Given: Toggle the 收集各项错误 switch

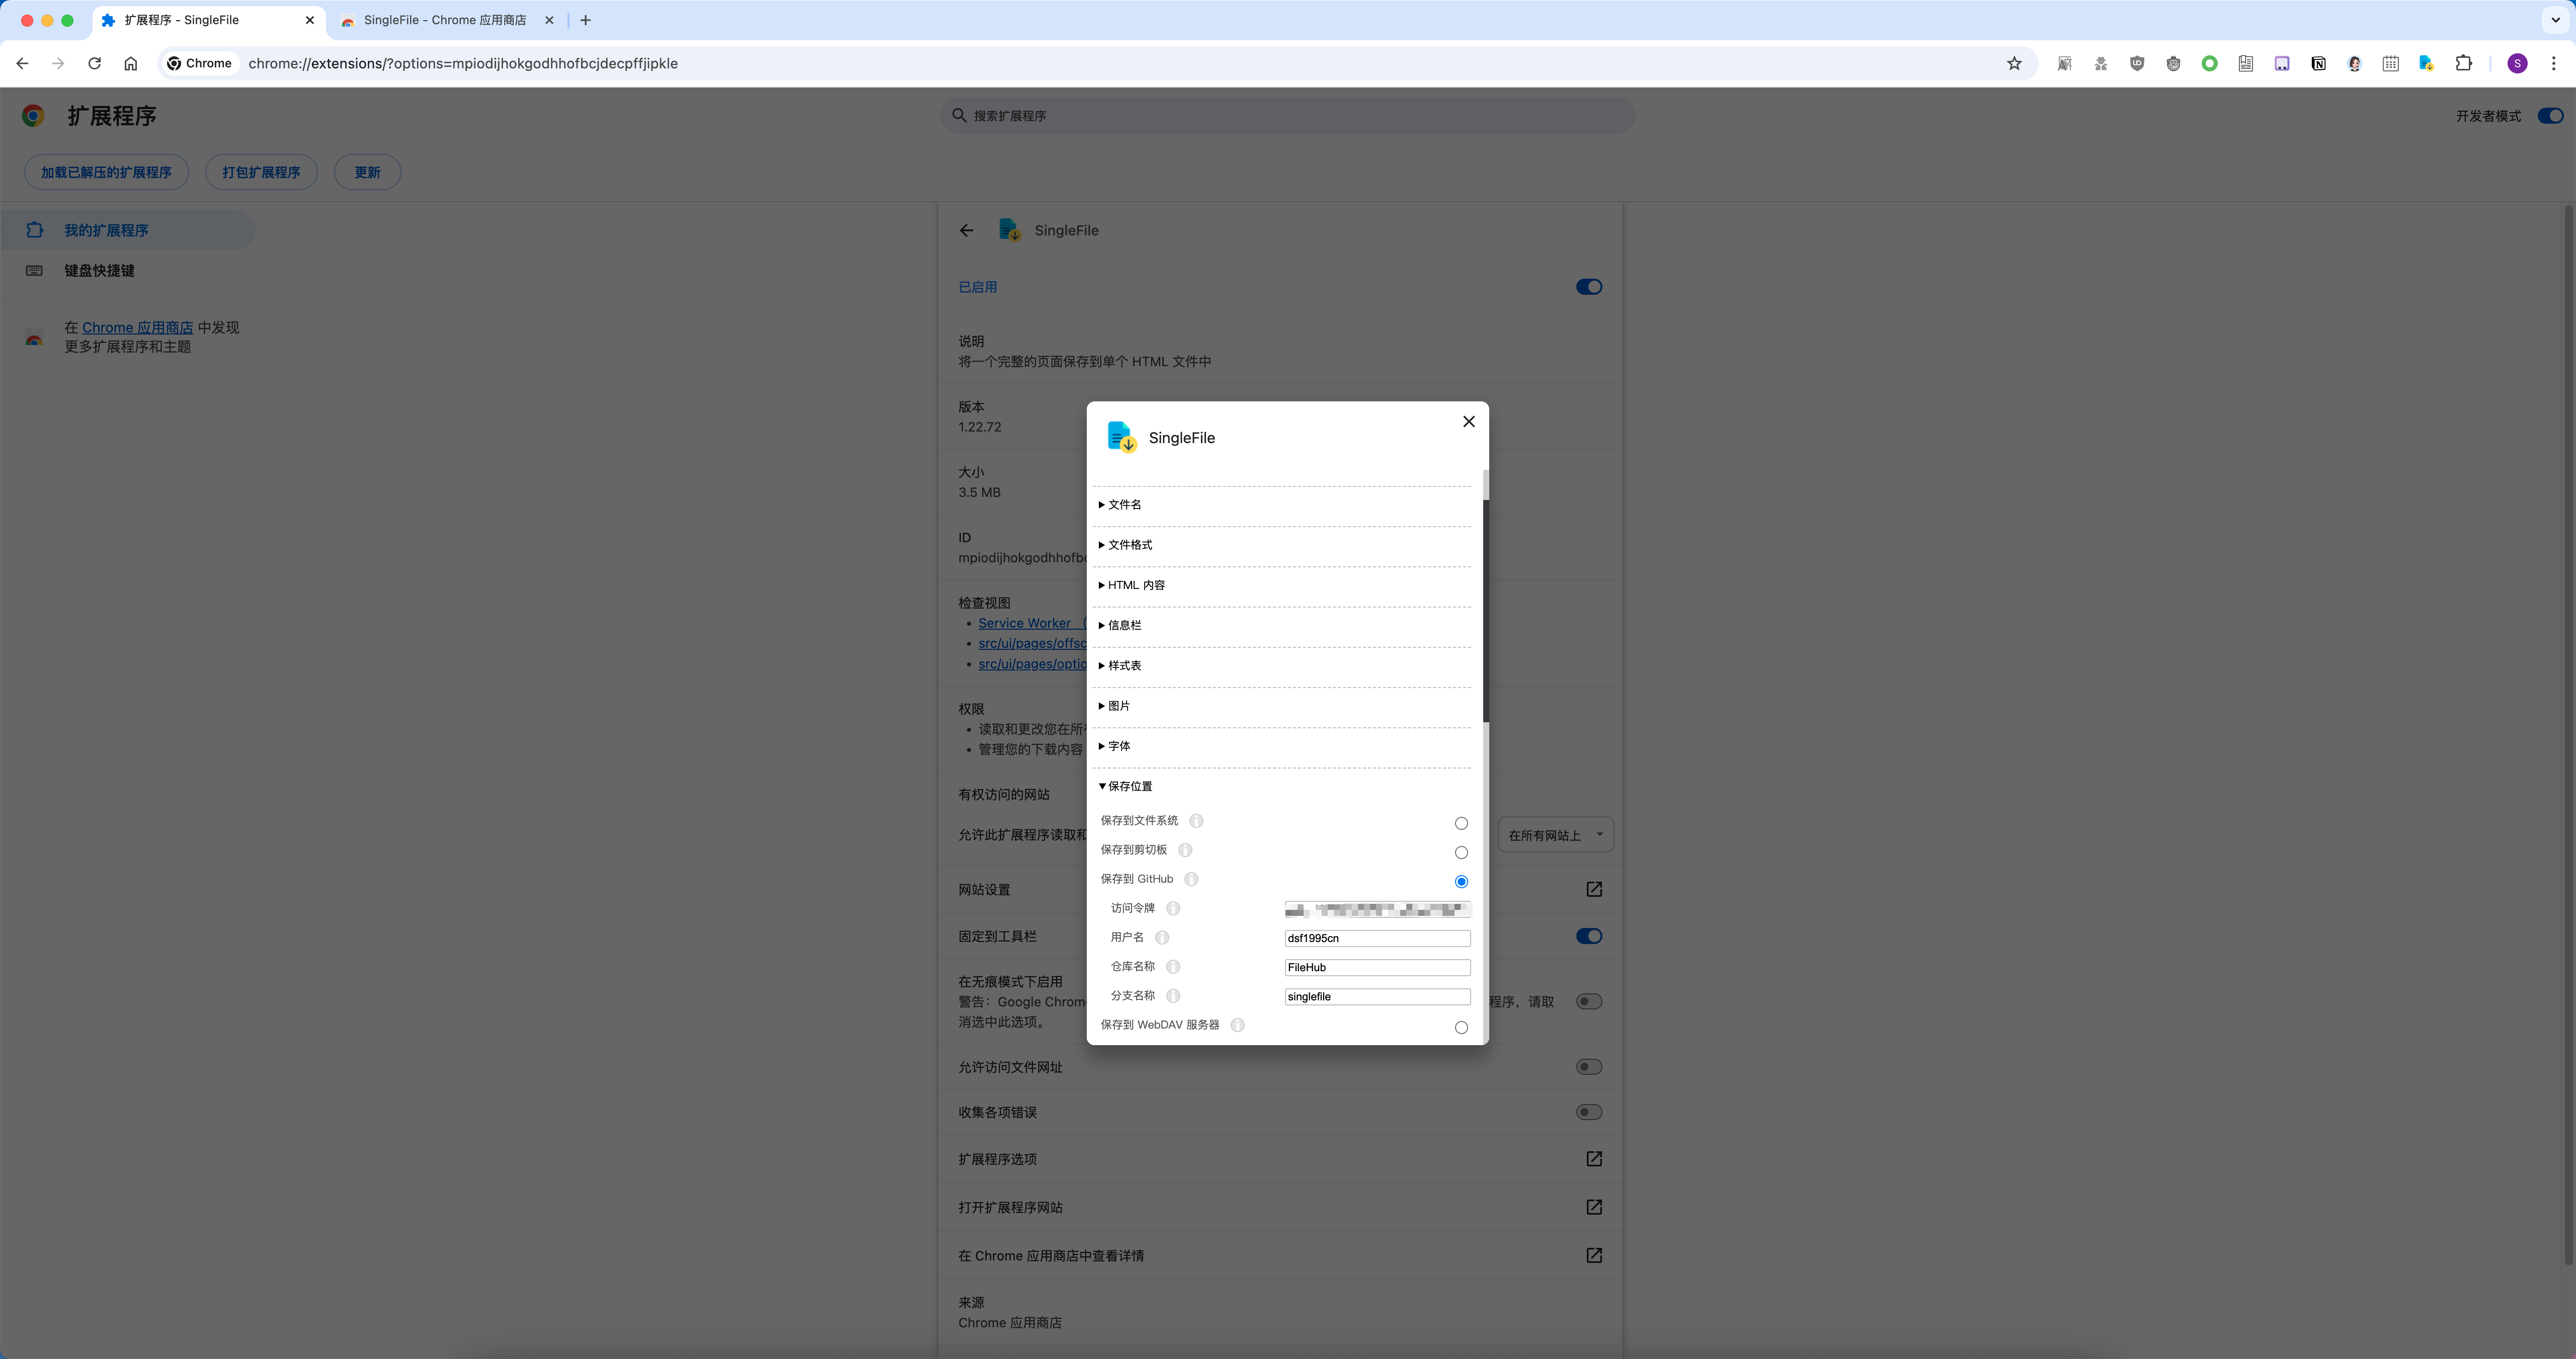Looking at the screenshot, I should [x=1588, y=1112].
